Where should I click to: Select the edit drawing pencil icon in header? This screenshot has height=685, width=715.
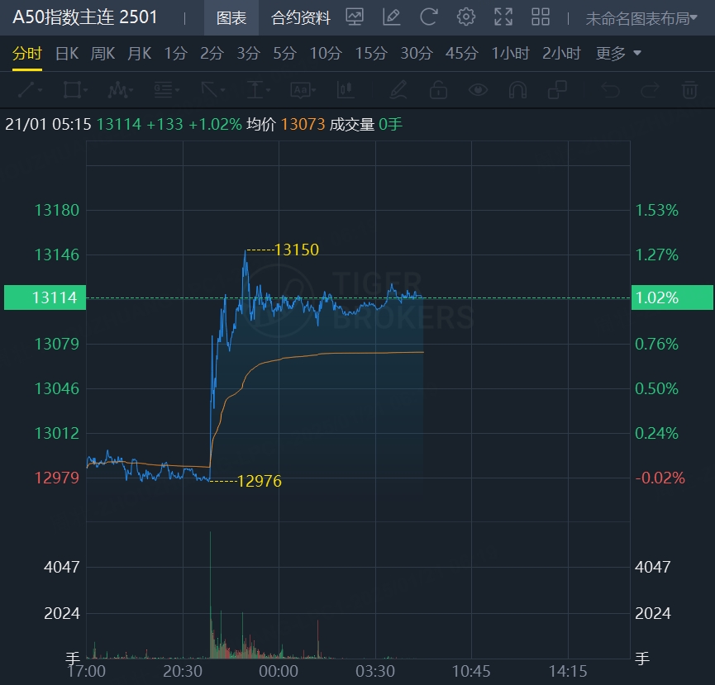pyautogui.click(x=391, y=17)
